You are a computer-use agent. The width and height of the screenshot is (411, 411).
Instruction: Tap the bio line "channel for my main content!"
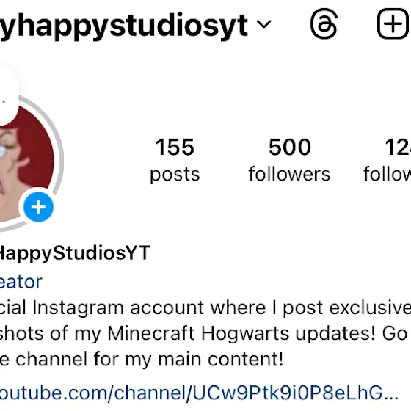tap(142, 359)
